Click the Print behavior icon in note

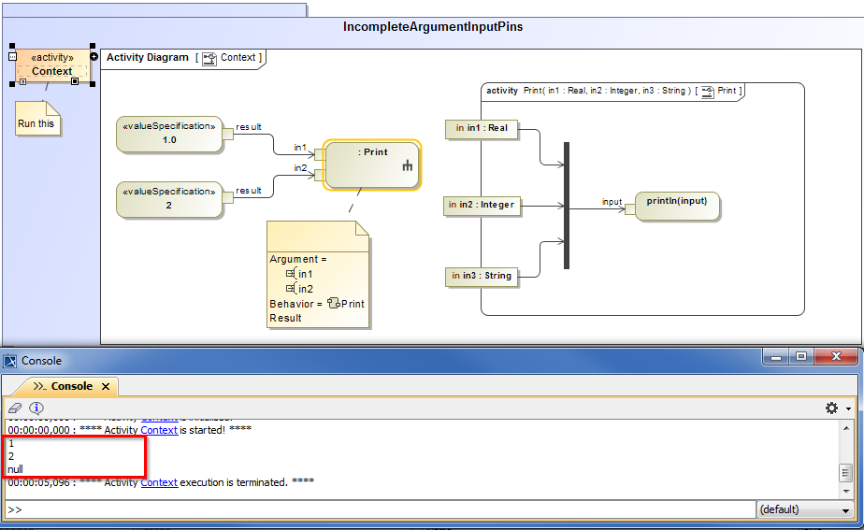click(x=333, y=304)
